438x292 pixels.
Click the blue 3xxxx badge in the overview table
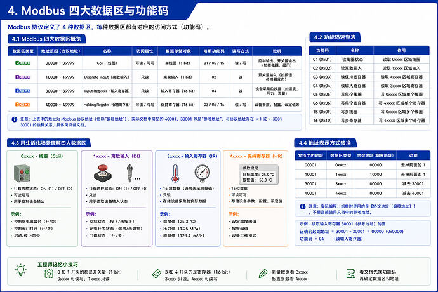[23, 91]
